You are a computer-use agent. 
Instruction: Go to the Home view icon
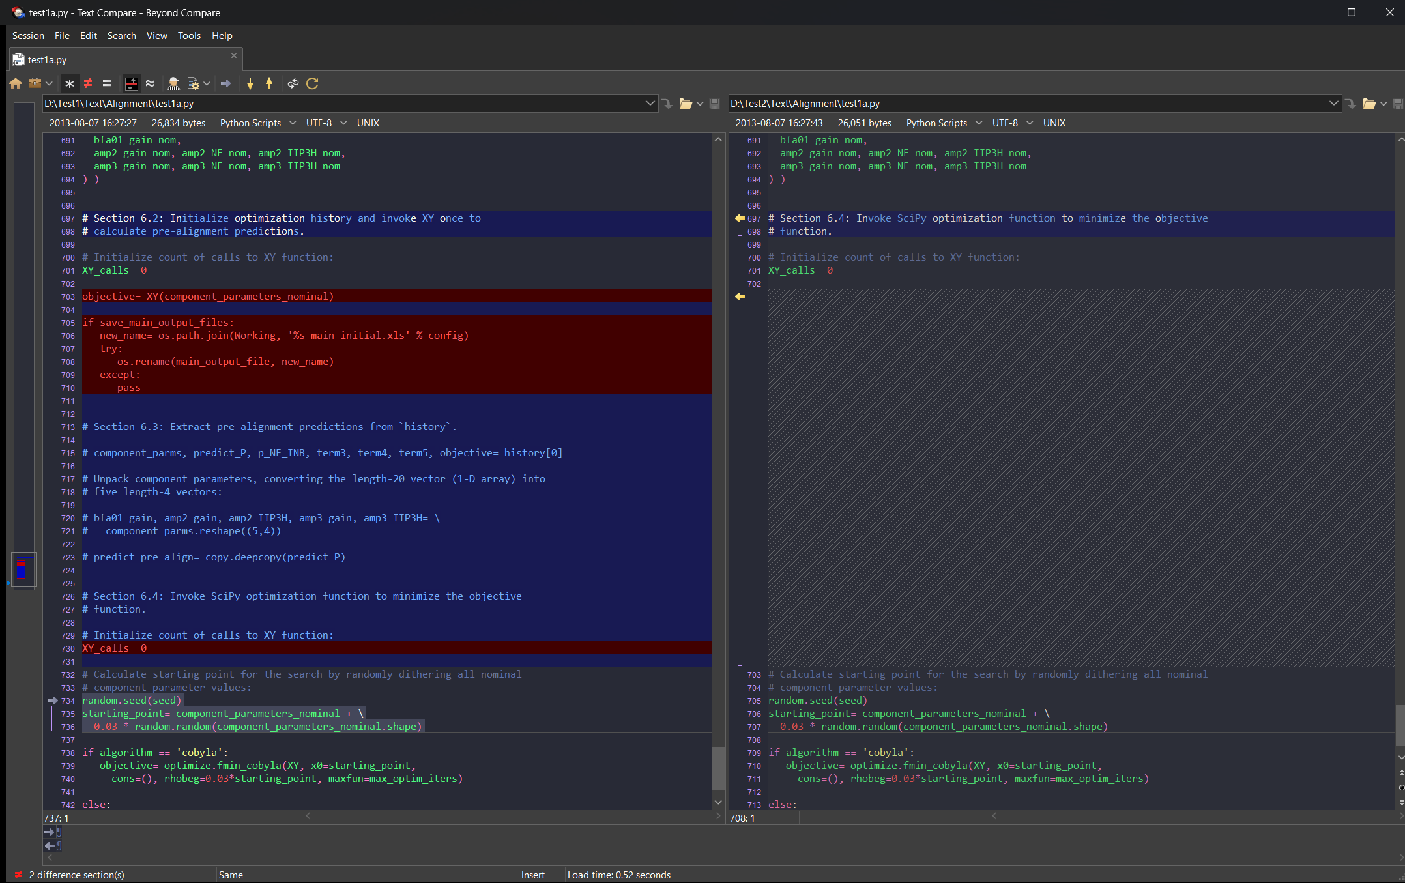pos(16,83)
